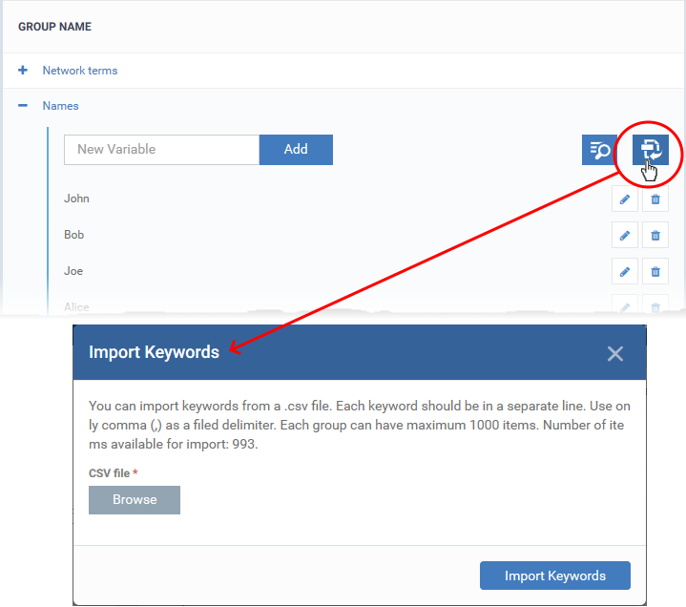Click the search variables icon button
This screenshot has height=607, width=686.
(599, 150)
